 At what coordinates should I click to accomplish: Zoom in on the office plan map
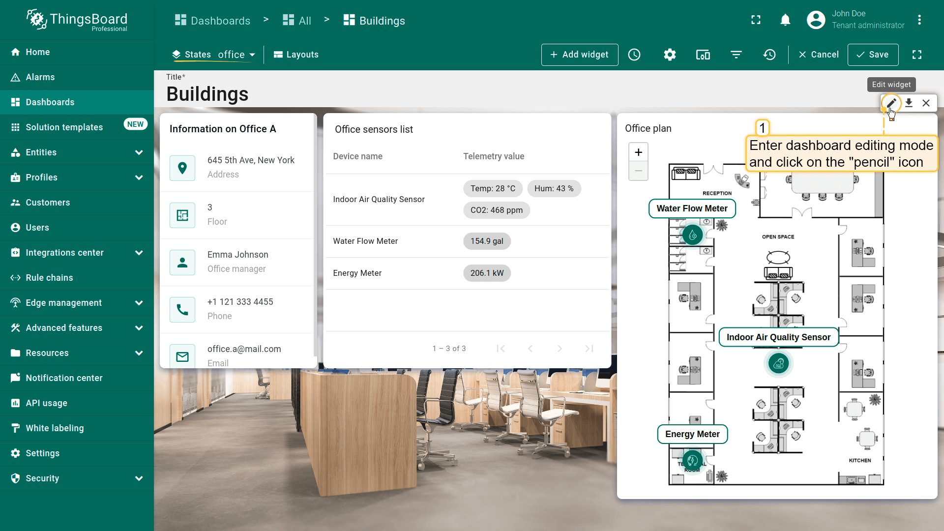[638, 152]
